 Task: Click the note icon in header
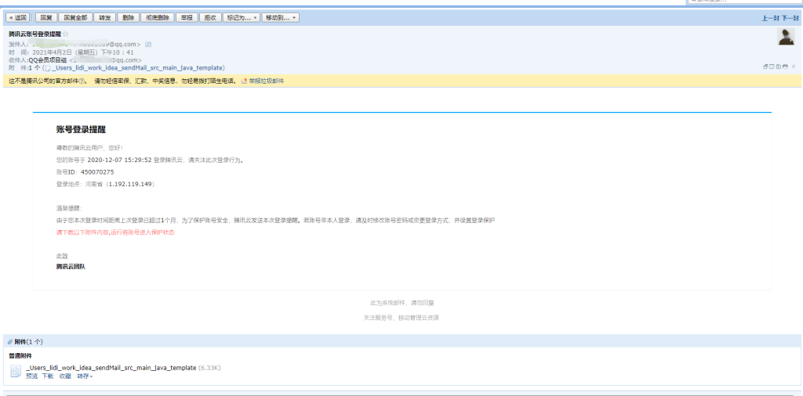point(772,67)
